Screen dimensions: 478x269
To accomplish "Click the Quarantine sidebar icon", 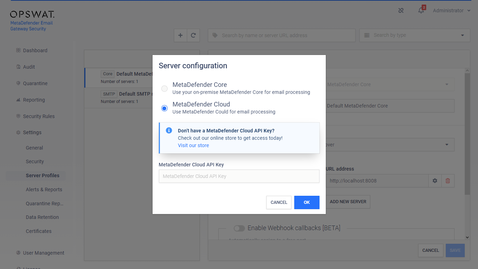I will coord(18,83).
